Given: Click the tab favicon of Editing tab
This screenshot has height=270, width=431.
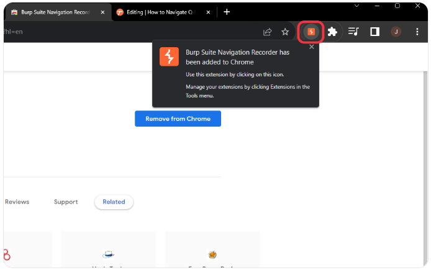Looking at the screenshot, I should tap(120, 12).
